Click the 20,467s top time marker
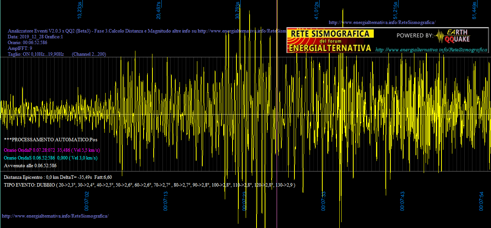 click(x=159, y=10)
